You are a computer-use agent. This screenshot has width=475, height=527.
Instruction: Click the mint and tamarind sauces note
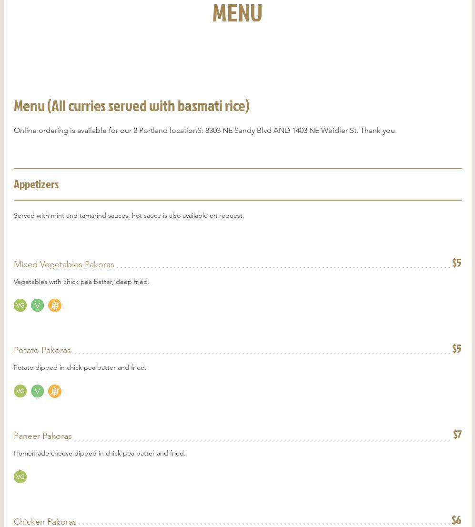[x=129, y=215]
